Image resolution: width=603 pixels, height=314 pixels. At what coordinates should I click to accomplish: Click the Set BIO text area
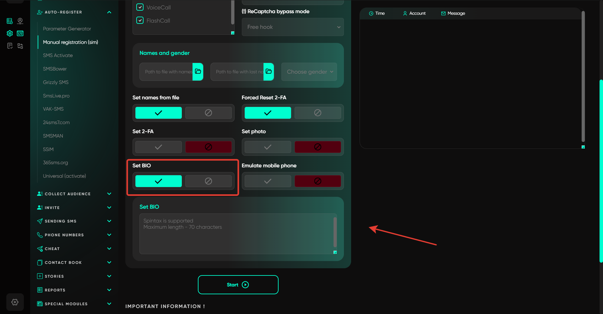[x=236, y=233]
